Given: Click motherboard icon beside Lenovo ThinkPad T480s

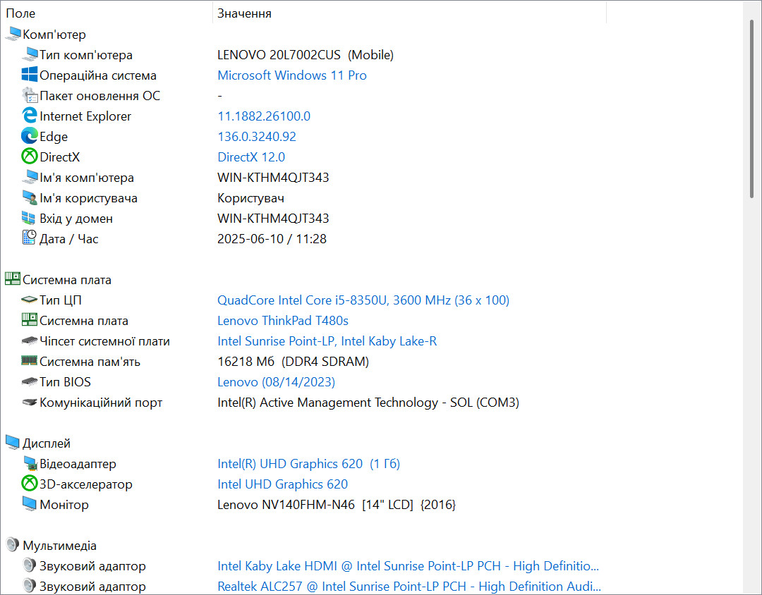Looking at the screenshot, I should point(30,319).
